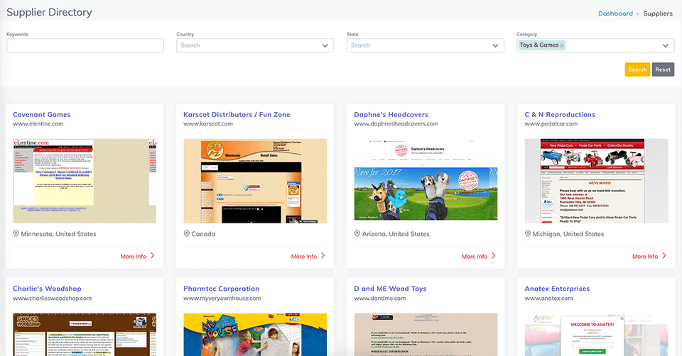
Task: Open Anatex Enterprises supplier title
Action: pos(557,289)
